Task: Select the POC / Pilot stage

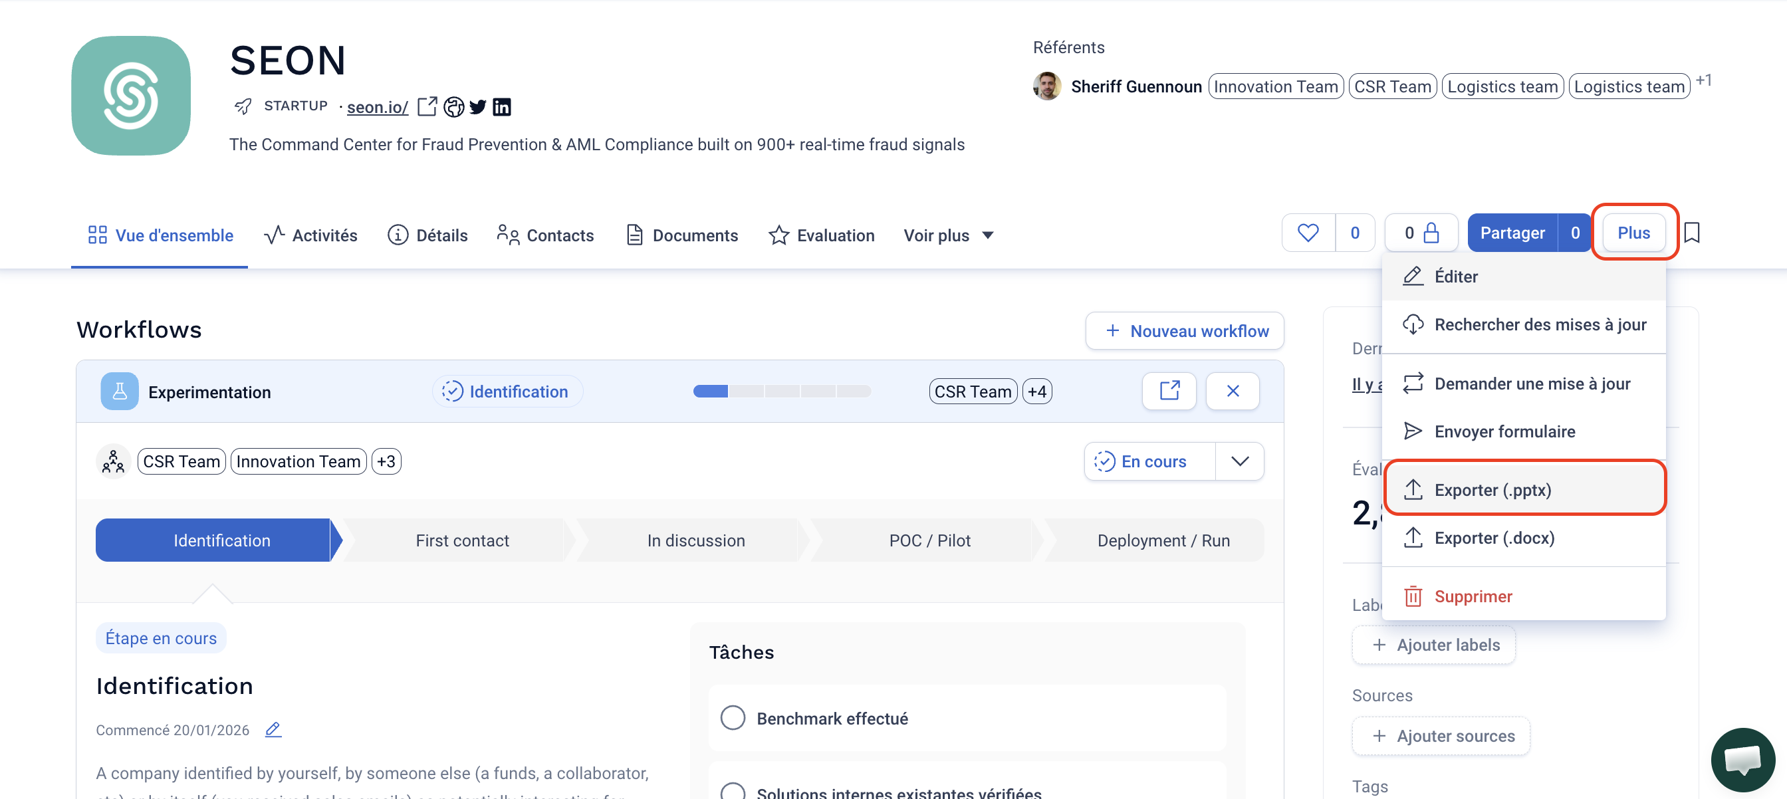Action: point(929,540)
